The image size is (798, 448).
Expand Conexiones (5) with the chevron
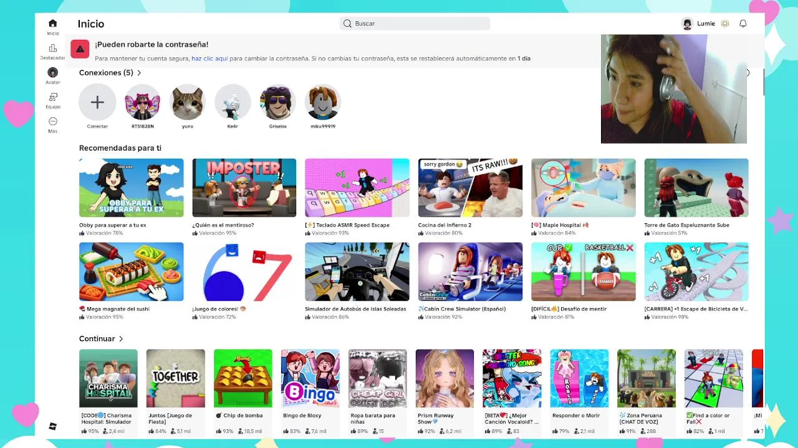click(x=139, y=73)
